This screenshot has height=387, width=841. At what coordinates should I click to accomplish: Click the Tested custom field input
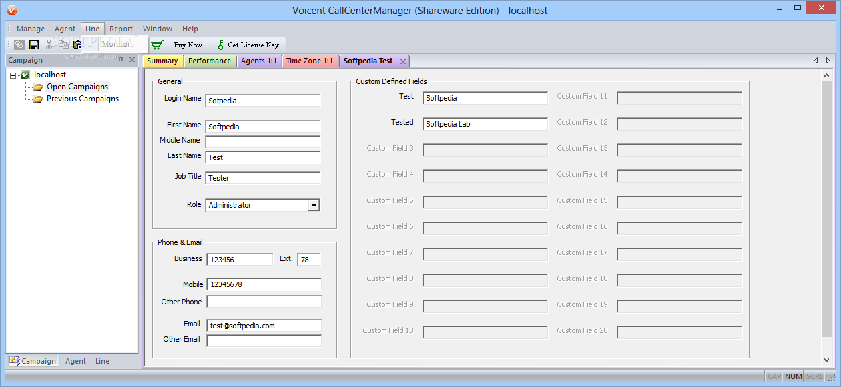click(x=485, y=124)
